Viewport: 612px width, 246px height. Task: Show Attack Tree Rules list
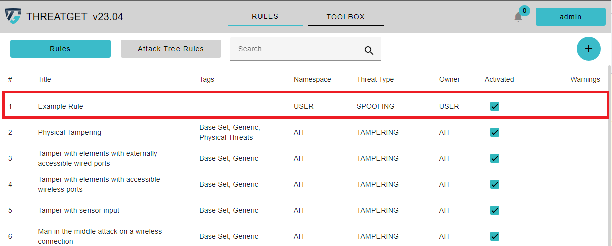170,49
